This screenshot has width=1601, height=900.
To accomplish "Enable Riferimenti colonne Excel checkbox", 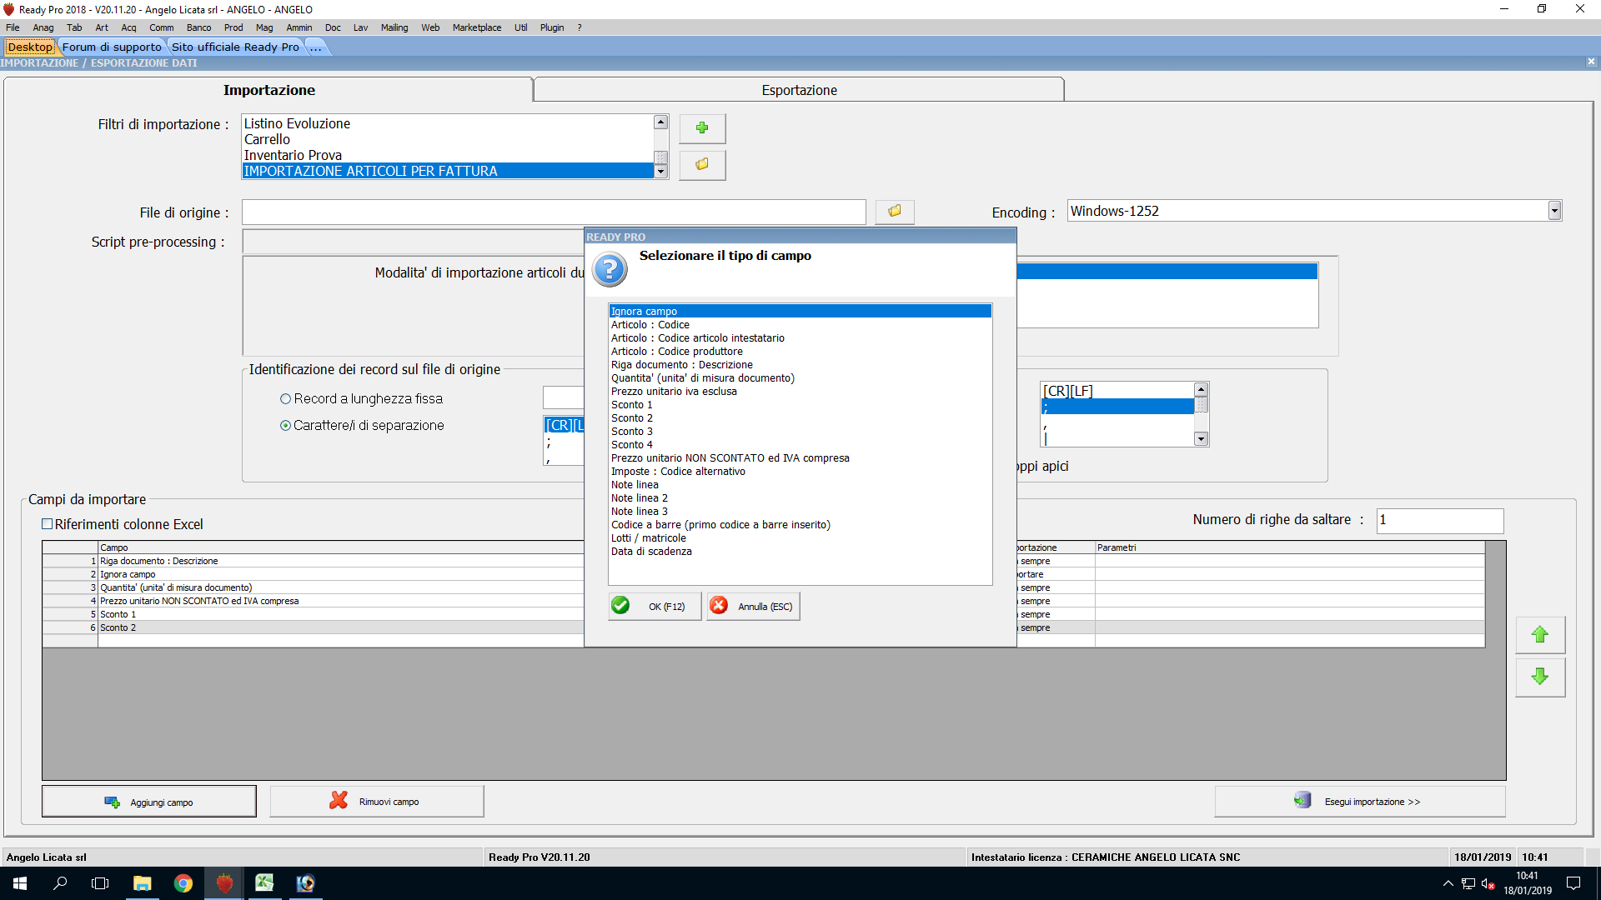I will [x=48, y=524].
